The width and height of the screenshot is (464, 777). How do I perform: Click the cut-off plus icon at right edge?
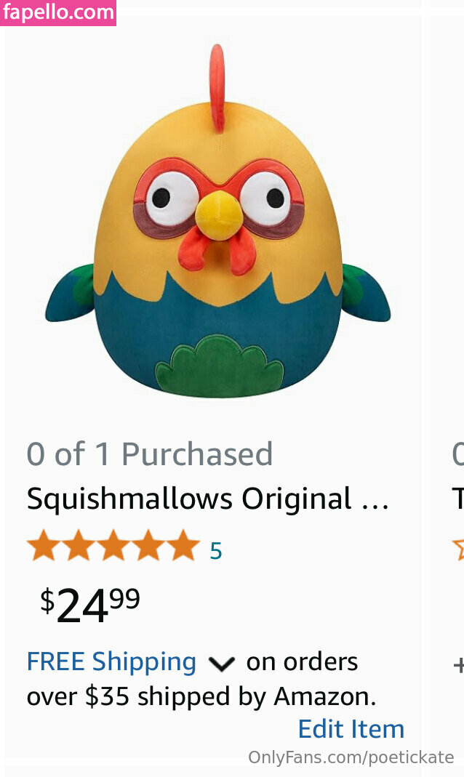458,664
